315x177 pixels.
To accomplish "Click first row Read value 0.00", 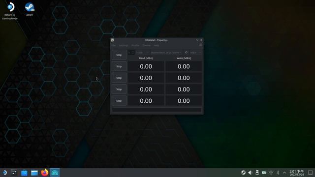I will 146,66.
